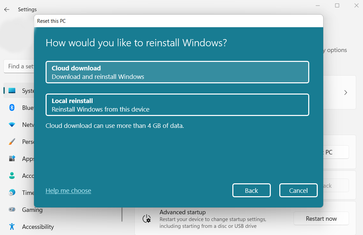
Task: Click the Reset this PC title text
Action: pyautogui.click(x=51, y=21)
